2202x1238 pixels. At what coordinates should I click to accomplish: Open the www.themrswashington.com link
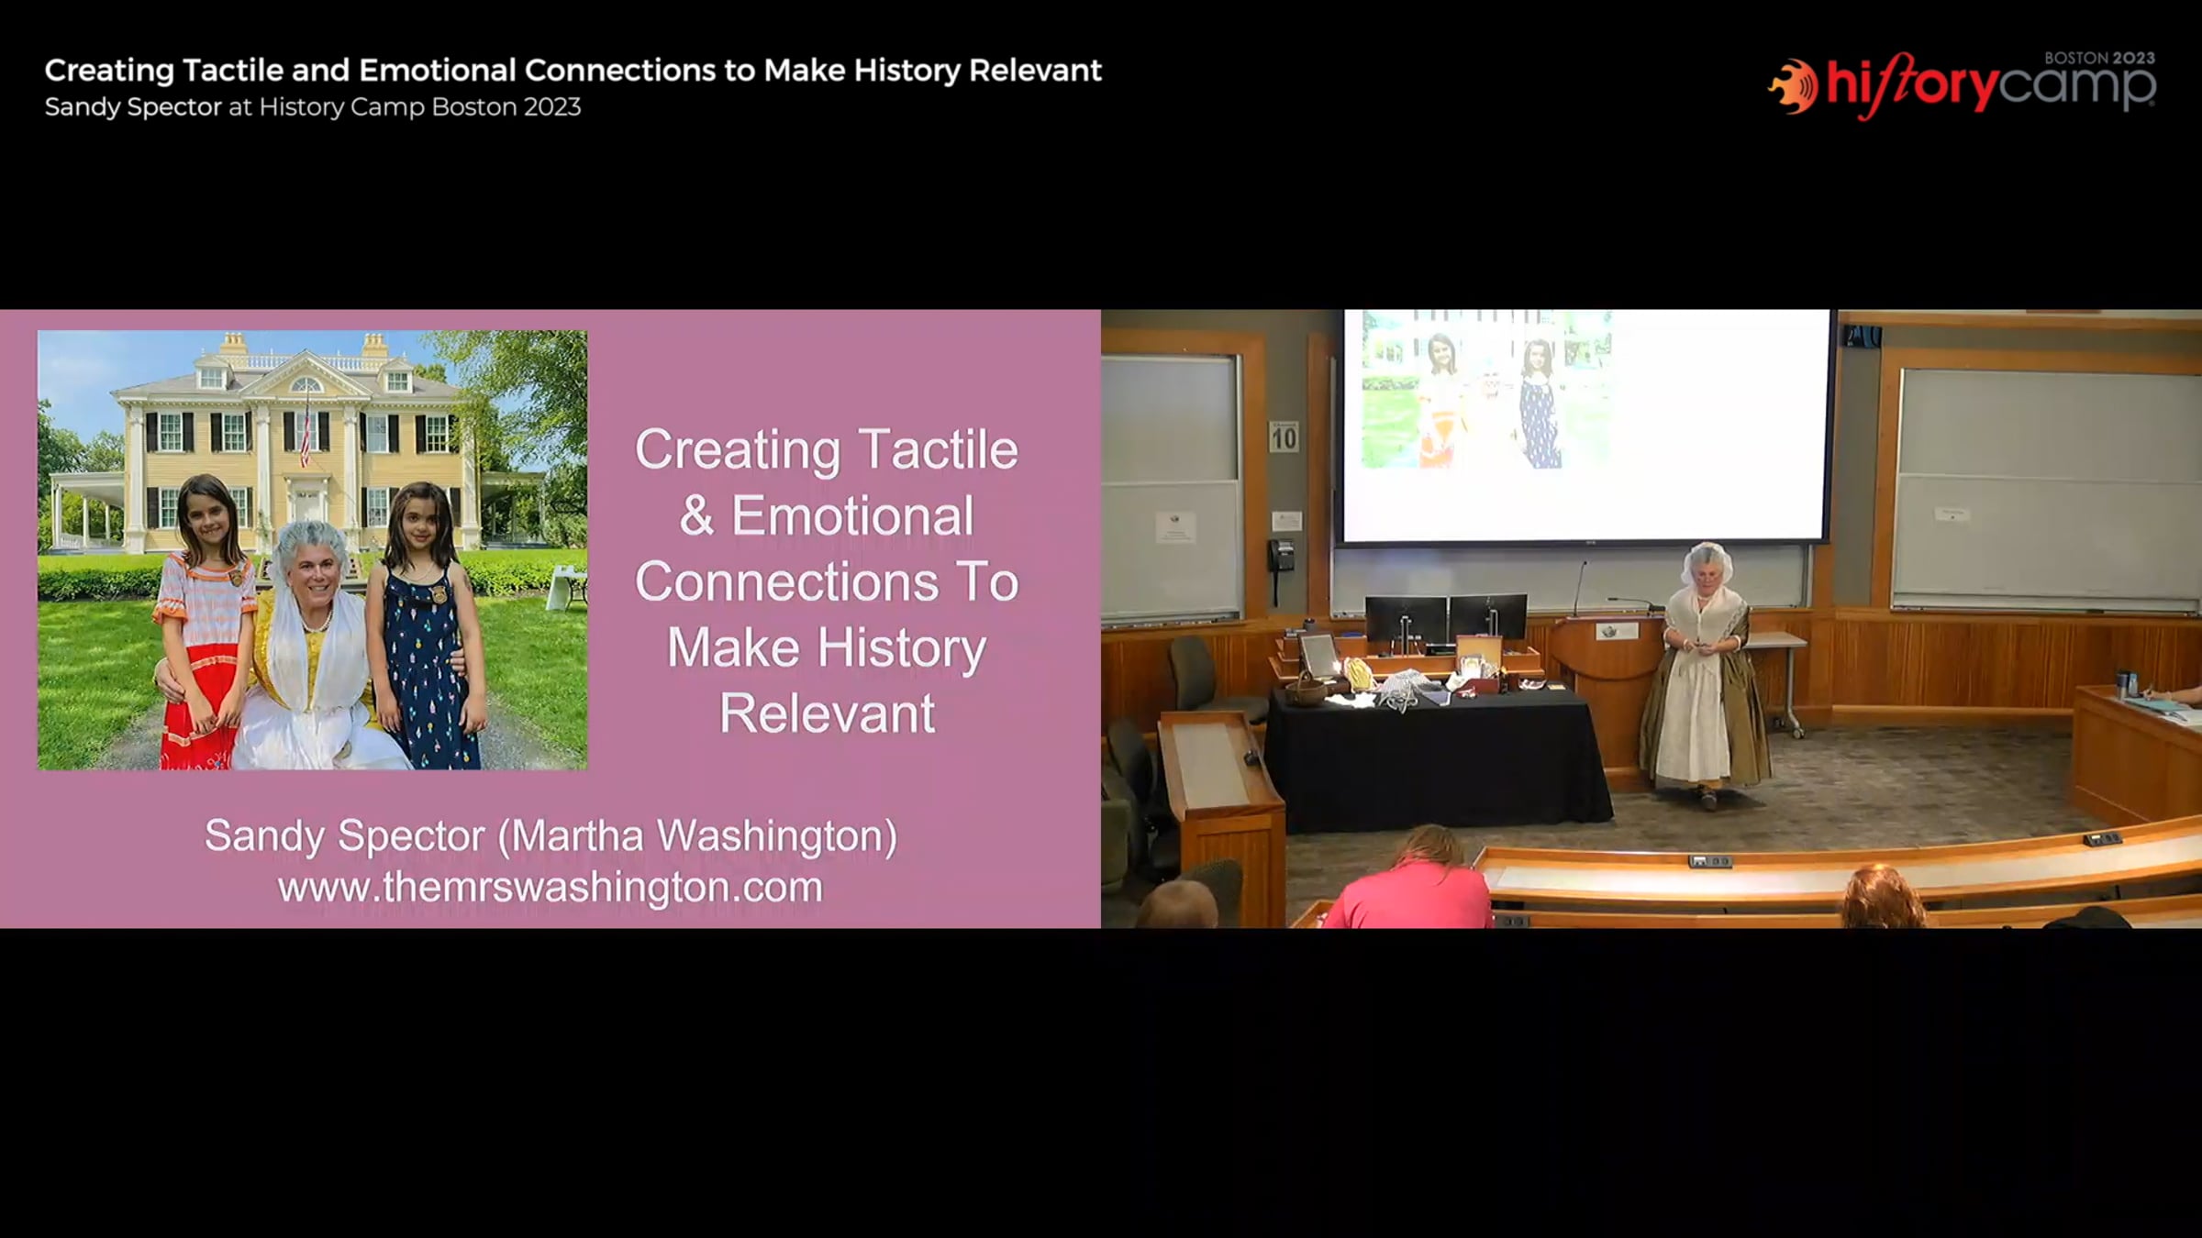tap(550, 887)
